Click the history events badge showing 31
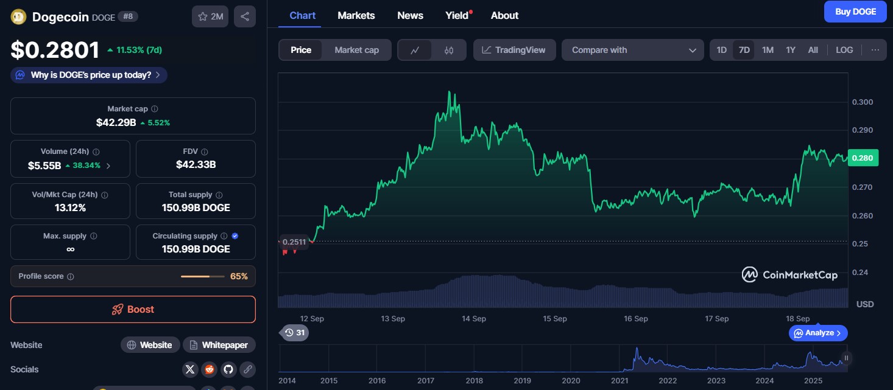 click(x=294, y=332)
